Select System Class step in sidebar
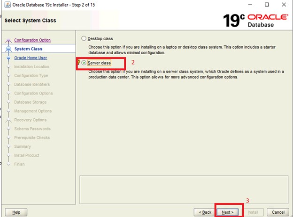The width and height of the screenshot is (293, 217). click(28, 49)
